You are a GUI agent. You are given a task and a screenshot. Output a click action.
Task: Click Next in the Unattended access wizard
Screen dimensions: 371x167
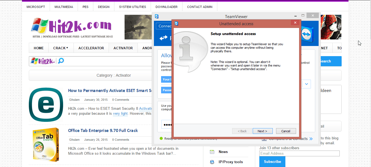262,131
